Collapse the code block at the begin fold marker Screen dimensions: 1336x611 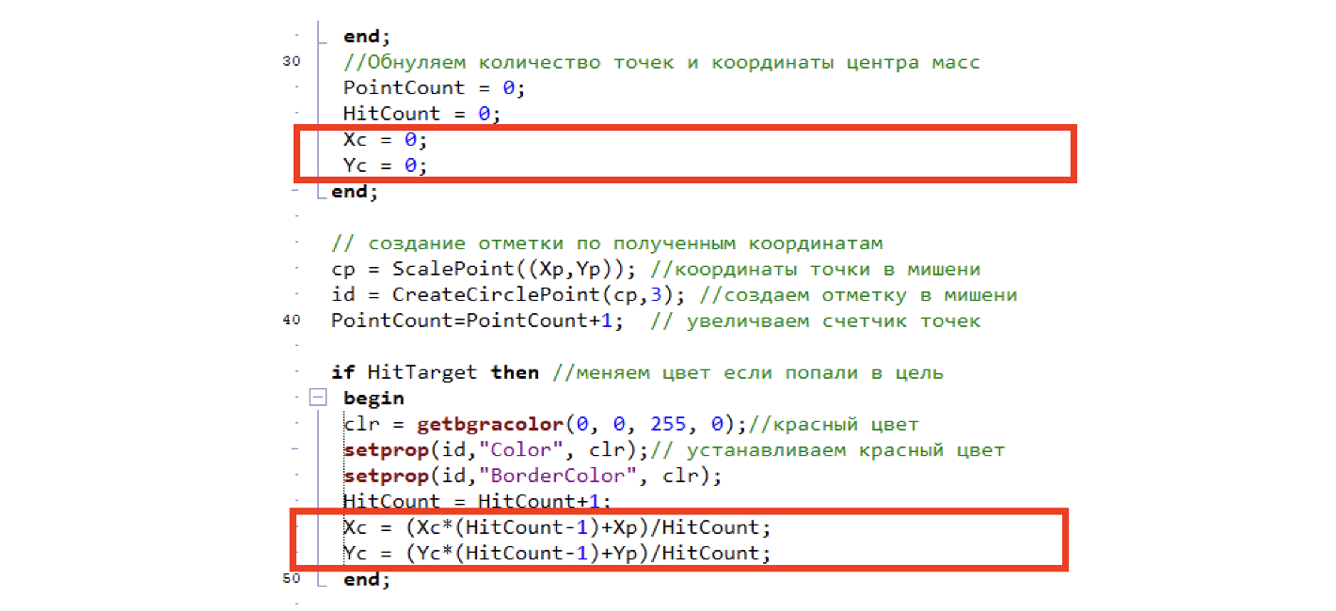318,399
